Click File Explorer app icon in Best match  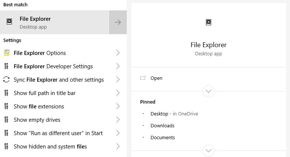pos(9,22)
